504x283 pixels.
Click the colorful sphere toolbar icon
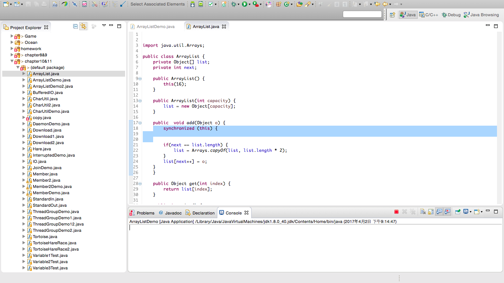[268, 4]
